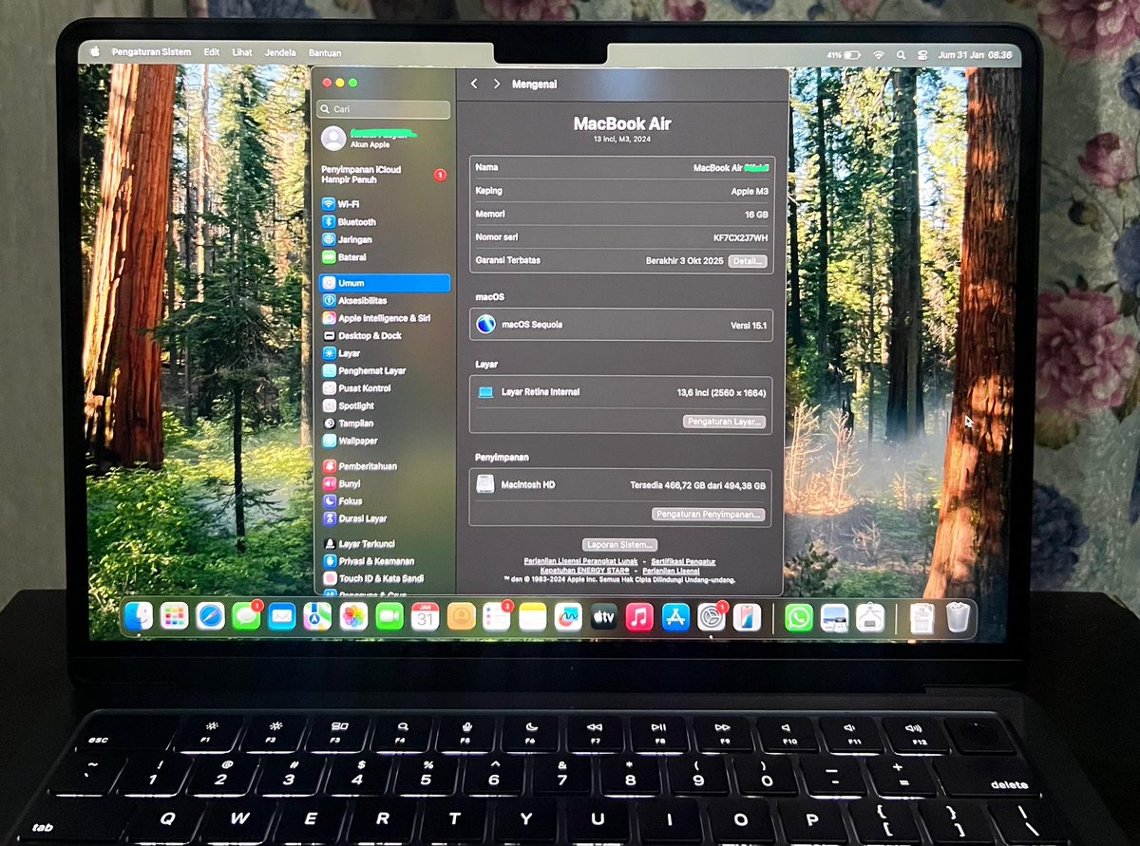Open Contacts app in the Dock

[461, 617]
